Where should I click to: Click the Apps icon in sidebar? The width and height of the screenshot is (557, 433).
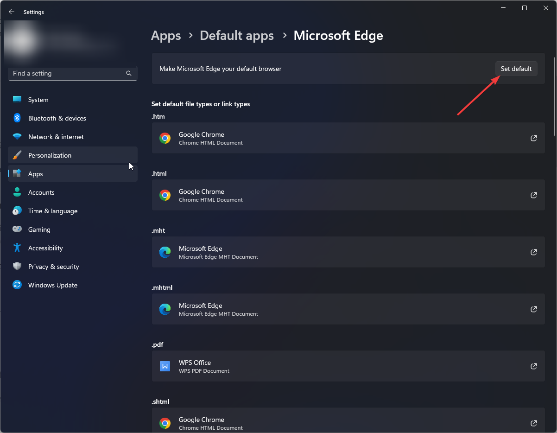tap(17, 174)
